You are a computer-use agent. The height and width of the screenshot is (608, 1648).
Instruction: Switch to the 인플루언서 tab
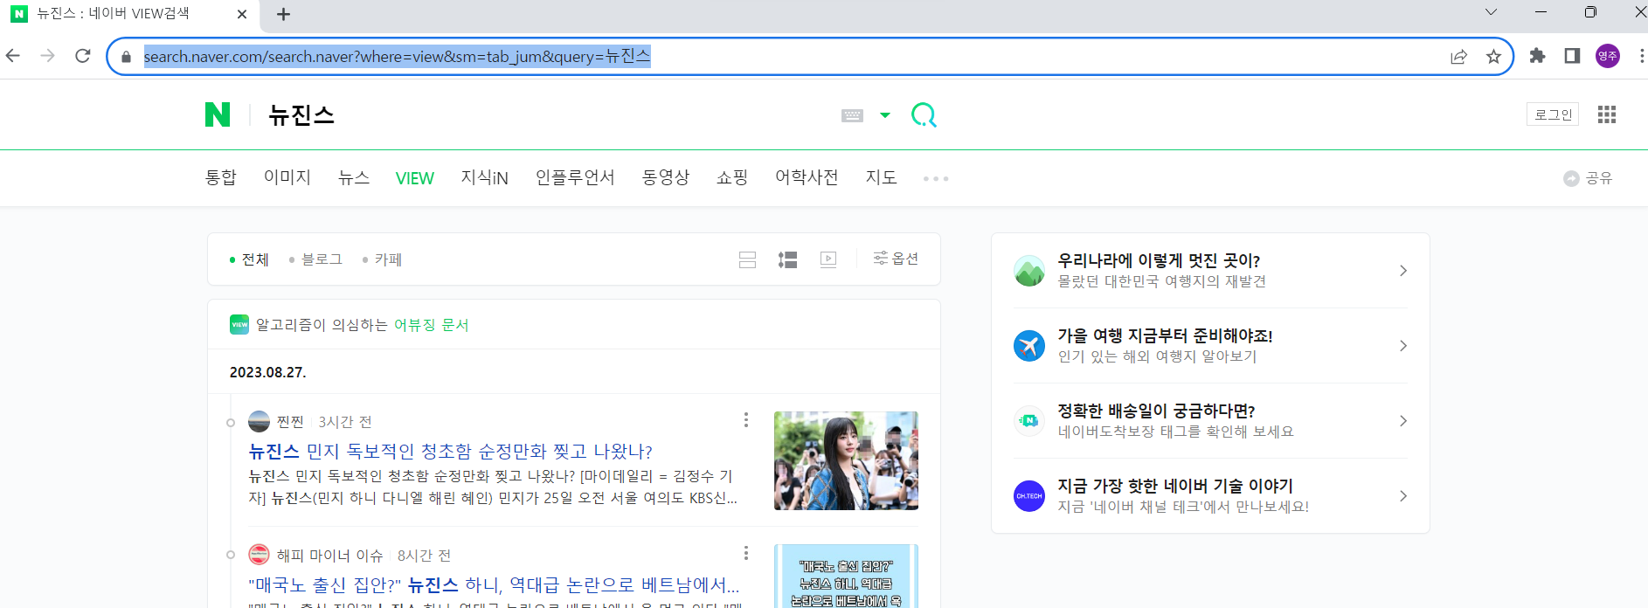coord(575,177)
